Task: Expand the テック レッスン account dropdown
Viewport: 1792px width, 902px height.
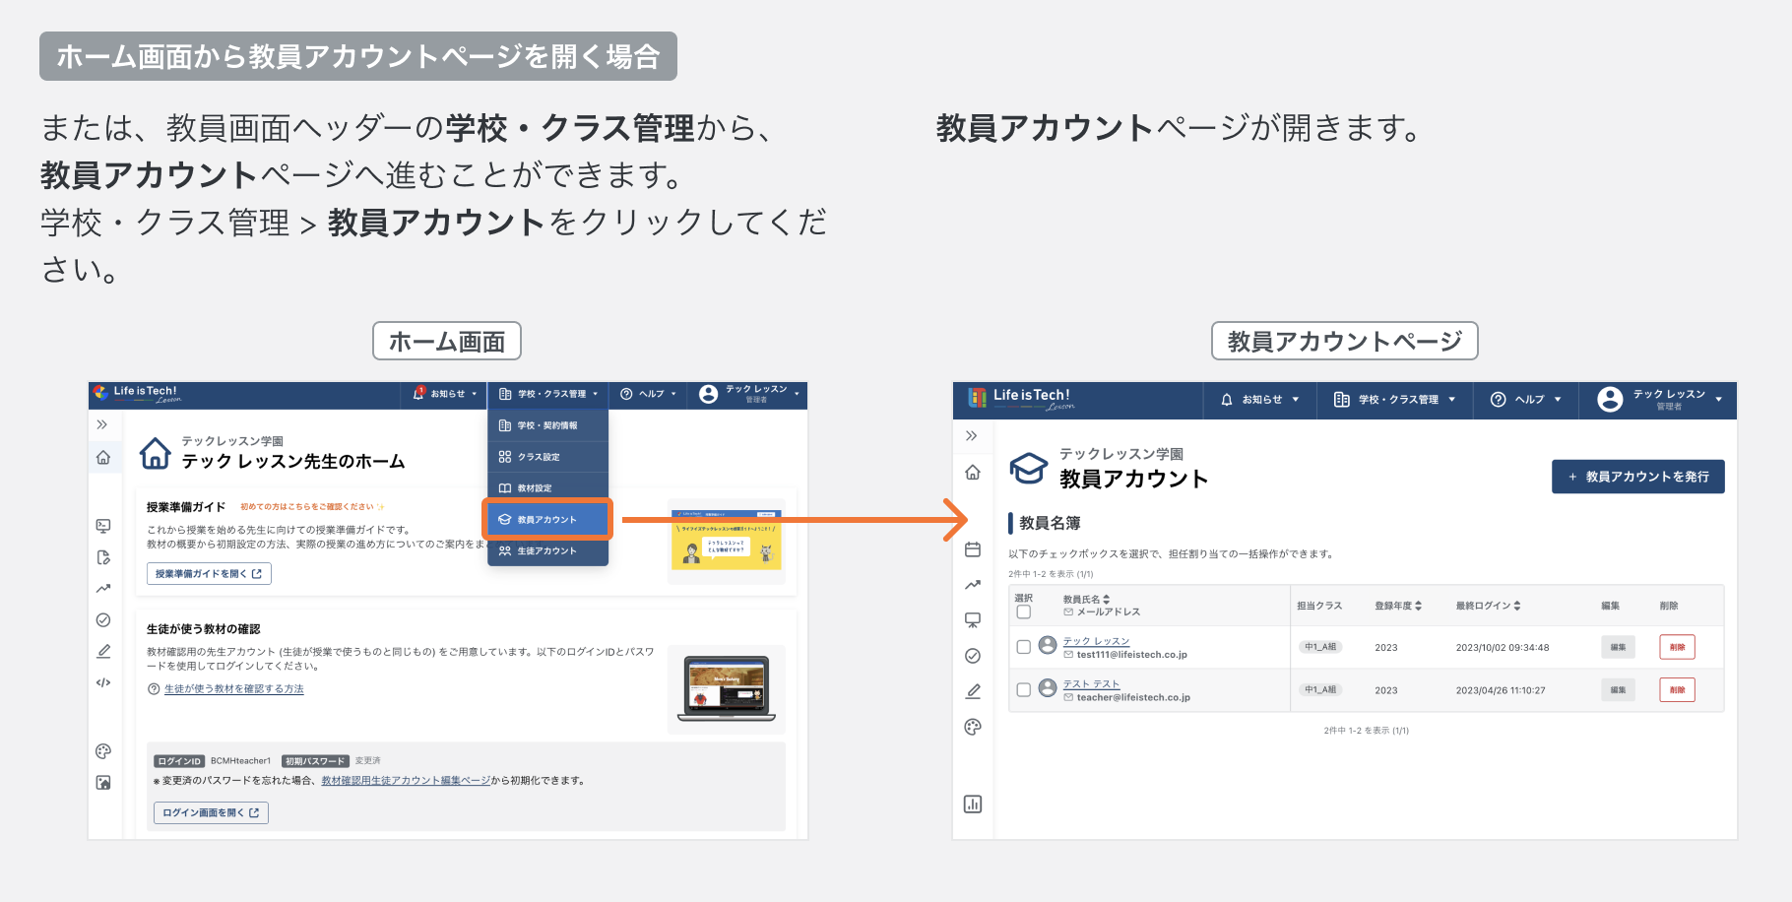Action: pyautogui.click(x=1658, y=400)
